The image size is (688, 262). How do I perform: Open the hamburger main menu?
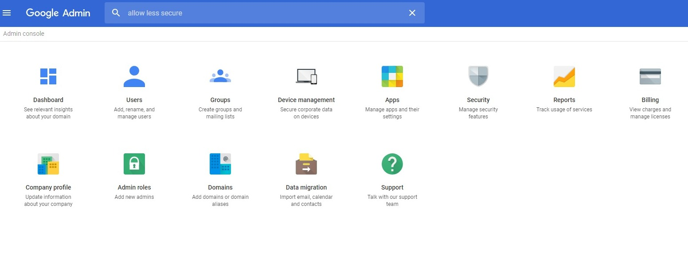click(7, 13)
